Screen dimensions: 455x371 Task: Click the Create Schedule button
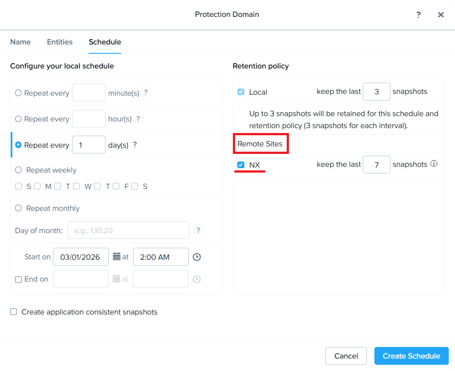pos(411,356)
